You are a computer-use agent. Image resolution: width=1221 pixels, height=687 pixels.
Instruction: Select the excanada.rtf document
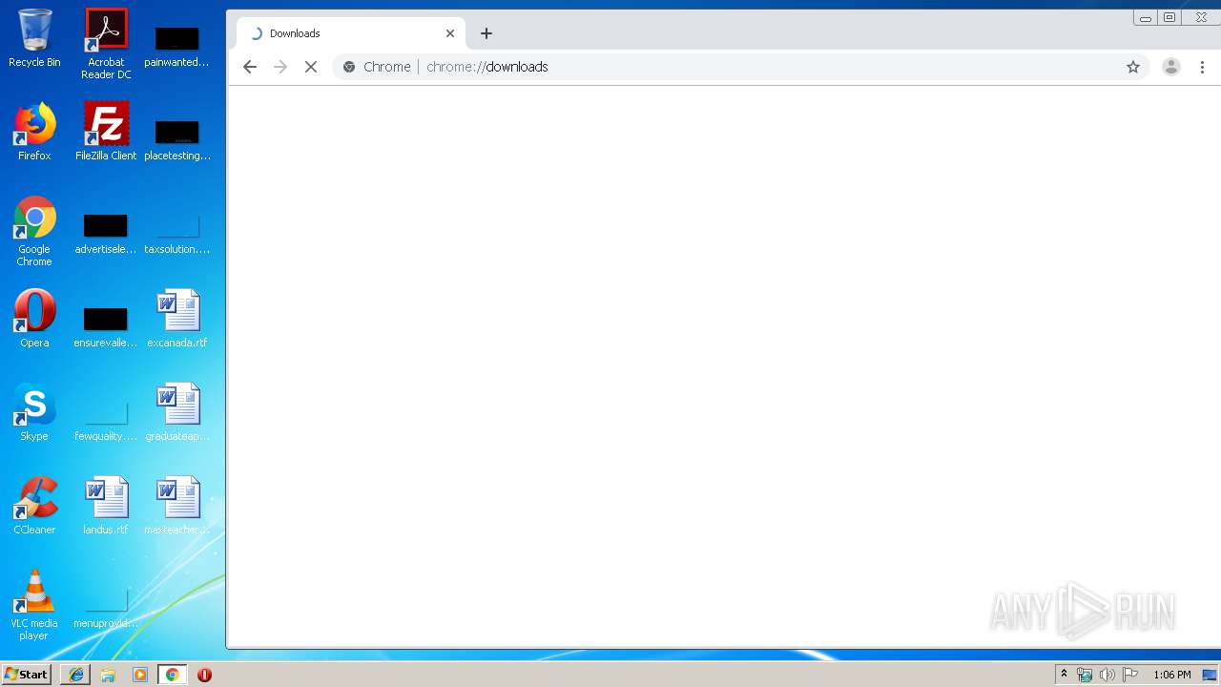tap(177, 319)
